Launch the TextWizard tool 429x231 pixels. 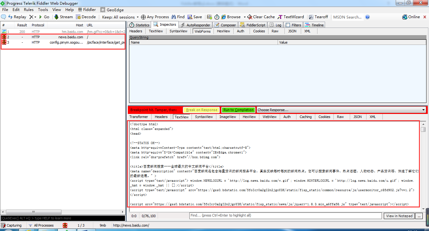point(291,17)
